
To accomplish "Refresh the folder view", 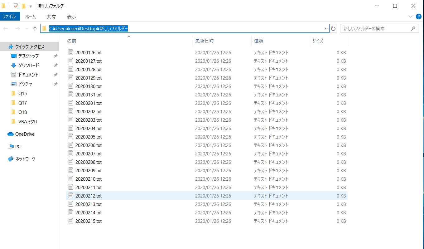I will coord(333,29).
